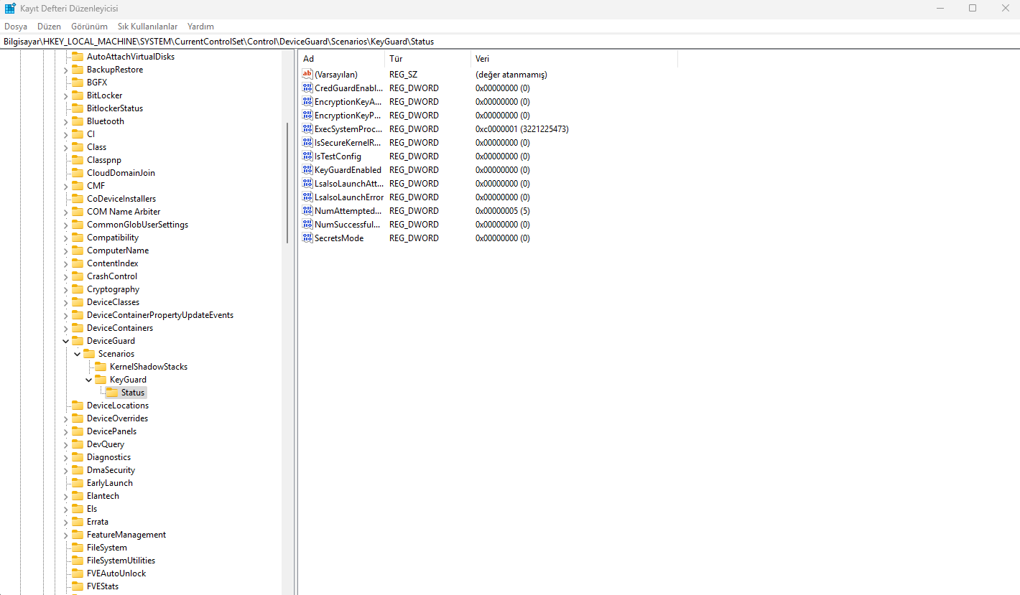Click the Cryptography folder icon
Image resolution: width=1020 pixels, height=595 pixels.
(78, 289)
